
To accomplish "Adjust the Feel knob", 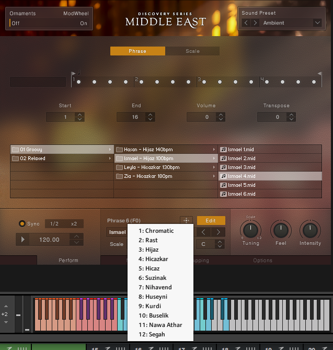I will 281,230.
